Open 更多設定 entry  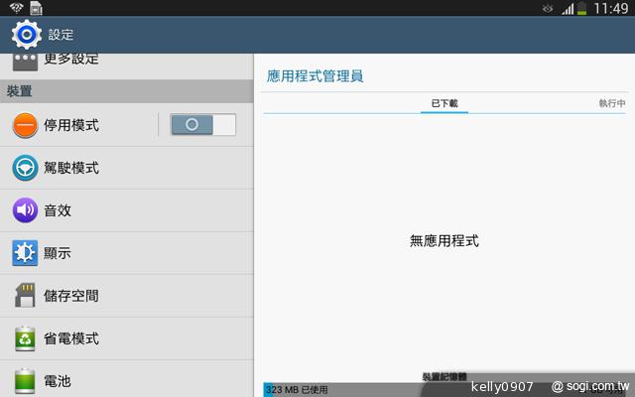[127, 66]
